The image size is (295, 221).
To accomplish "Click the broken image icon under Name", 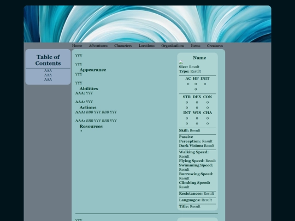I will (181, 62).
